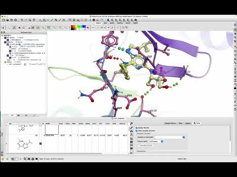Toggle the second checkbox in Tools panel

coord(136,131)
